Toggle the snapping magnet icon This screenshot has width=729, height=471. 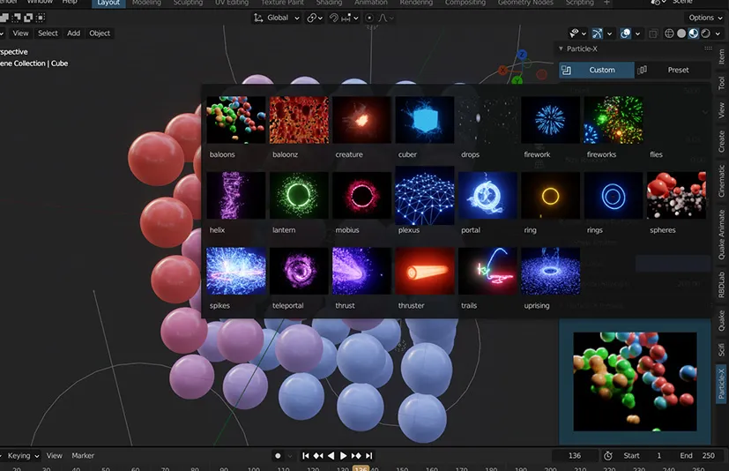click(334, 18)
